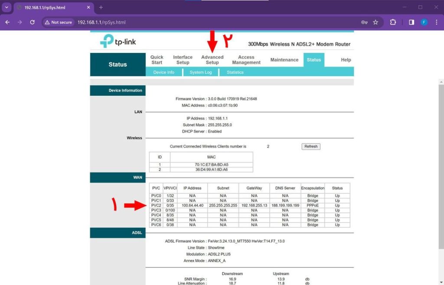Click the subnet 255.255.255.255 cell

coord(223,205)
